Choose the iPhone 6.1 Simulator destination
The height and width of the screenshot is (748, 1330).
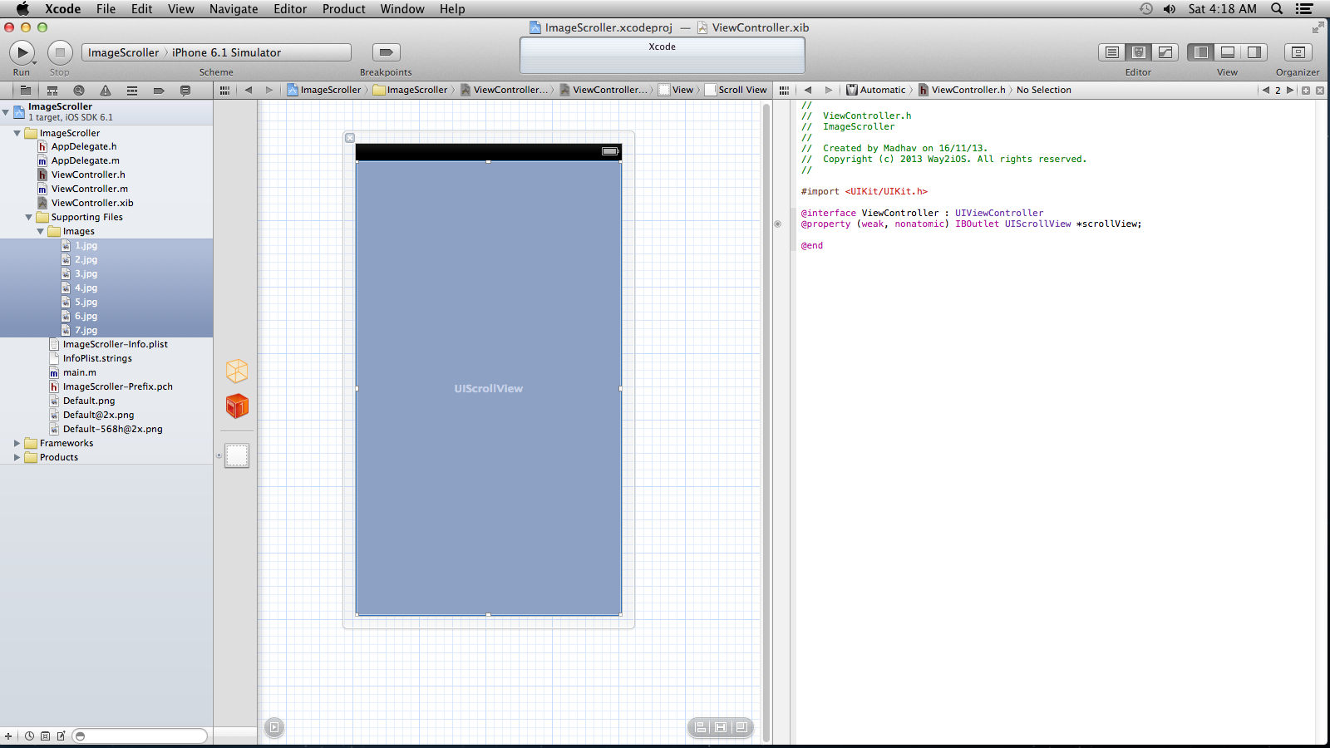[x=226, y=52]
